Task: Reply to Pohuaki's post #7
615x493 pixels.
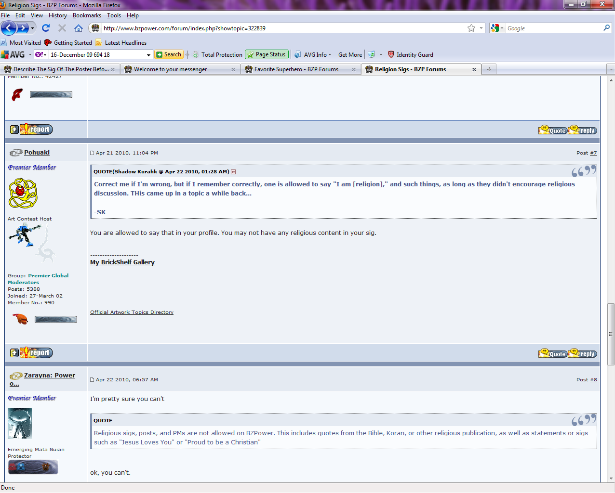Action: click(x=583, y=353)
